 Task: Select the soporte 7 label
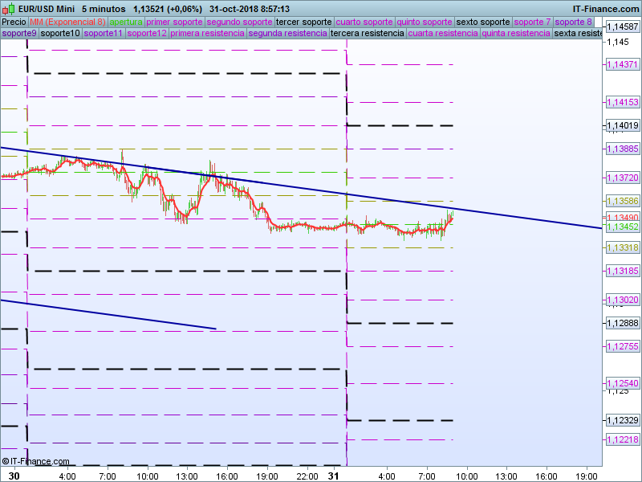pos(532,22)
